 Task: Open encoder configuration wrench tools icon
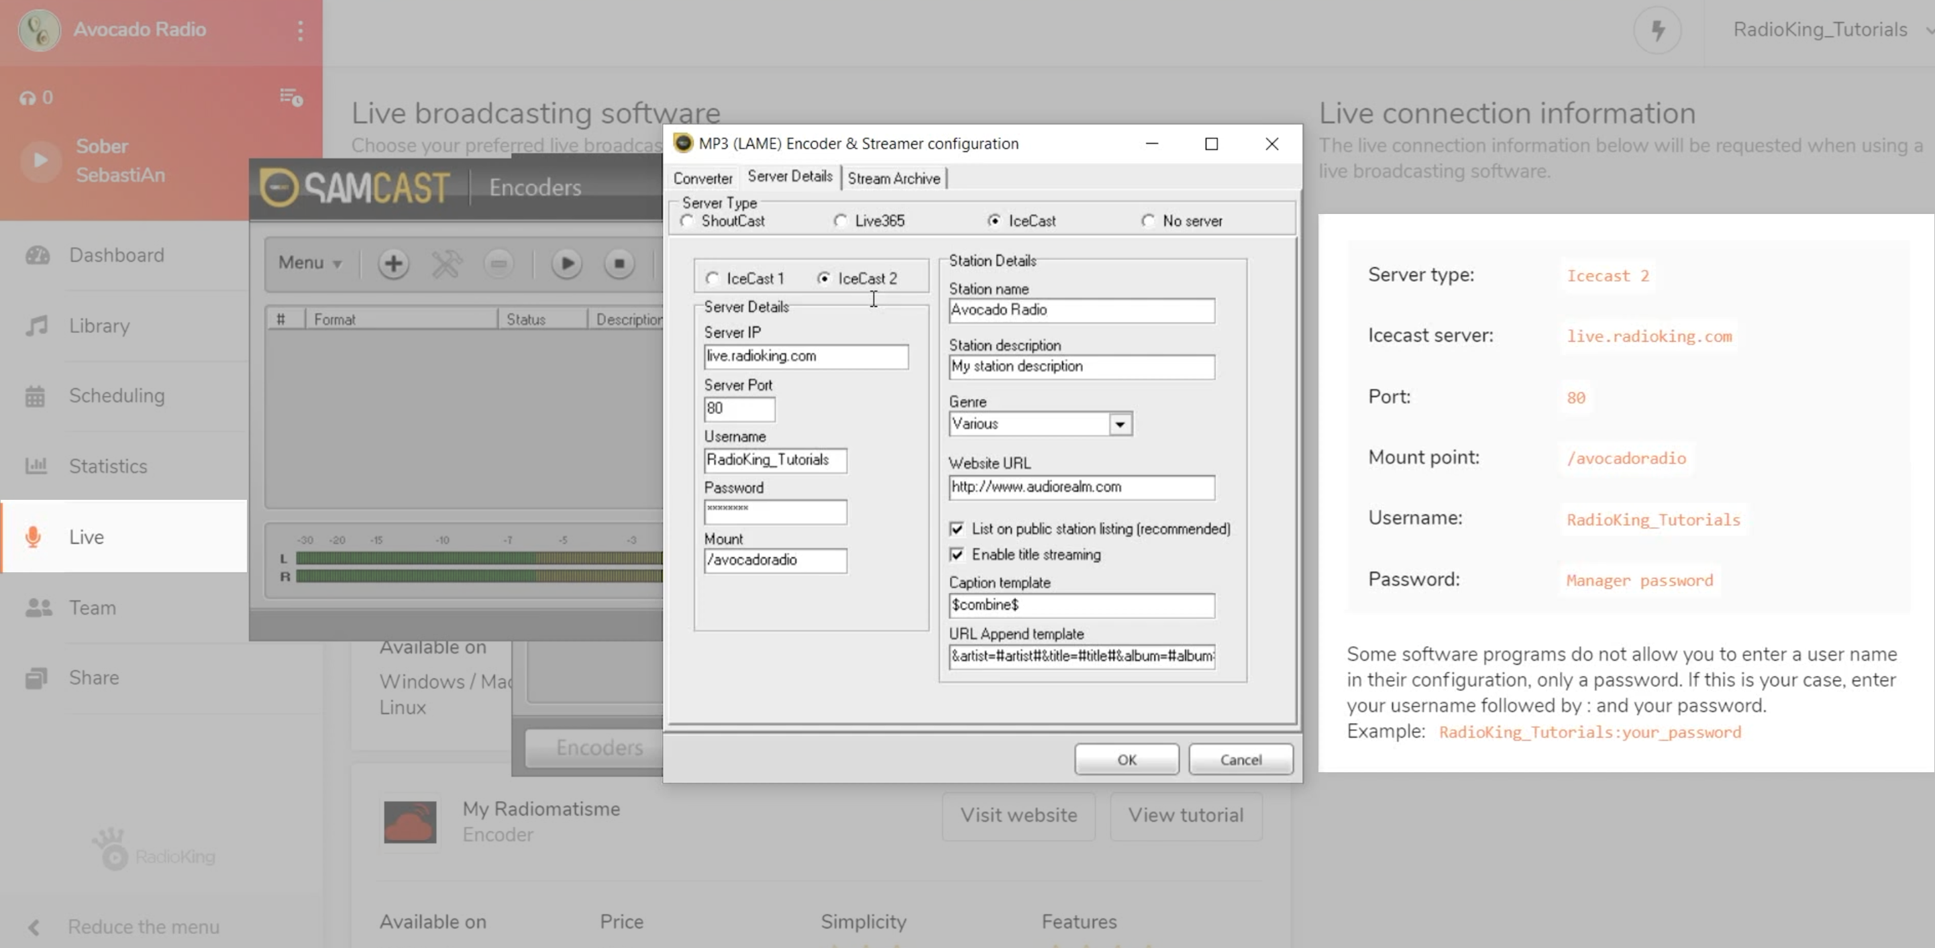pyautogui.click(x=446, y=264)
